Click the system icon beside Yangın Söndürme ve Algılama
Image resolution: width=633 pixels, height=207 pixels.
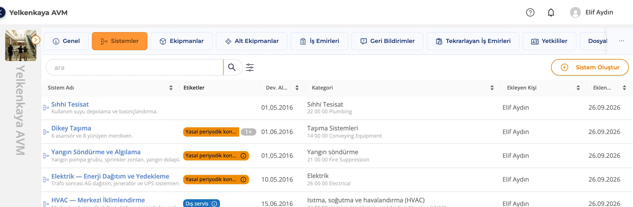pos(46,156)
